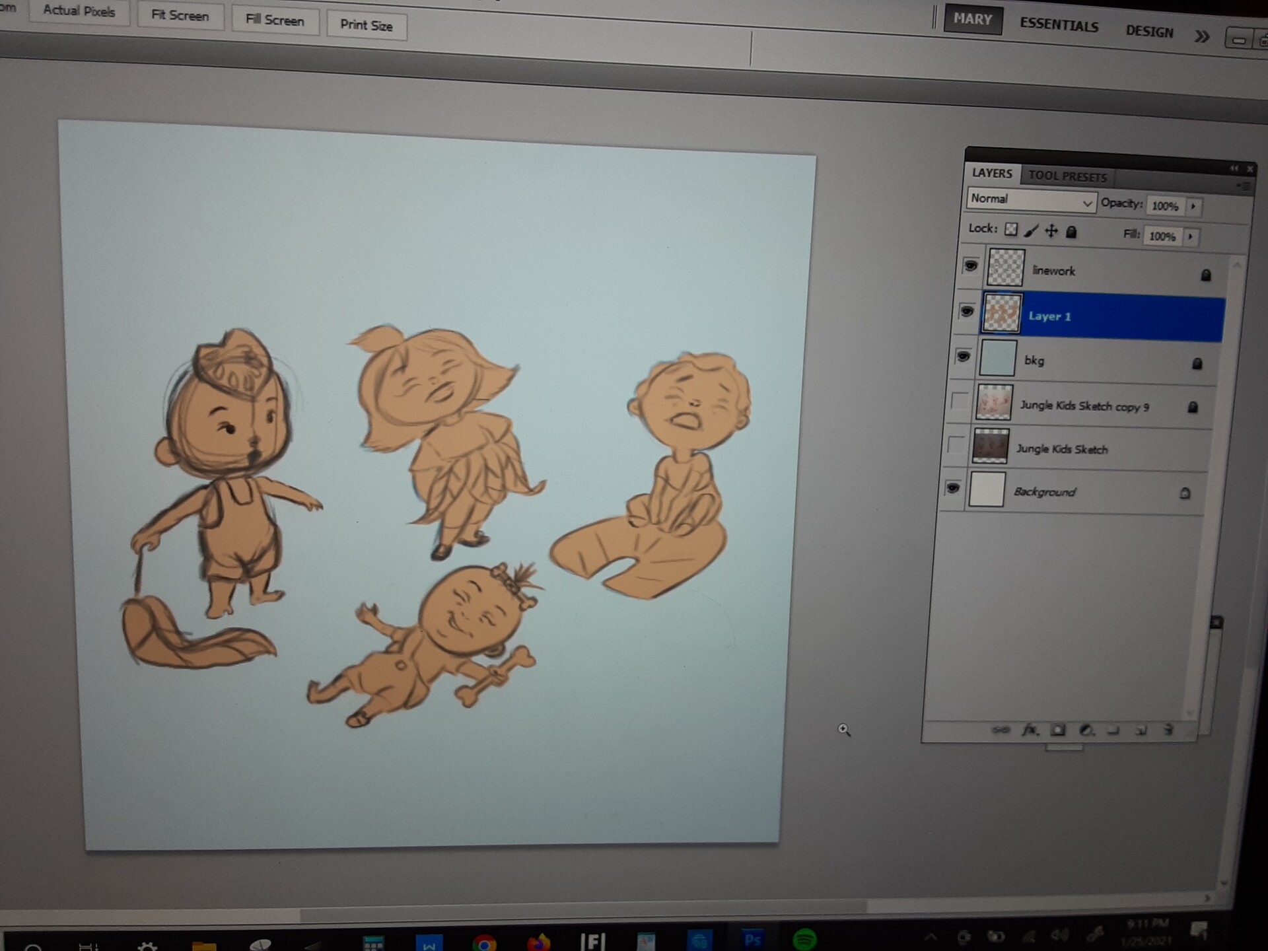Hide the linework layer
Screen dimensions: 1268x951
(x=970, y=265)
